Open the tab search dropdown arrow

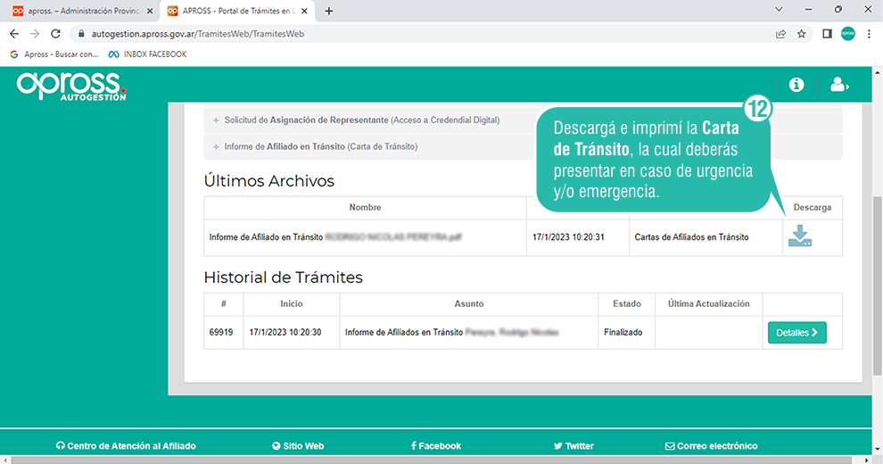(779, 10)
